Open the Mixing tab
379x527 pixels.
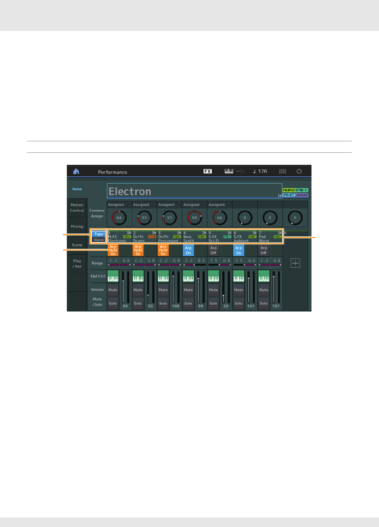click(77, 227)
